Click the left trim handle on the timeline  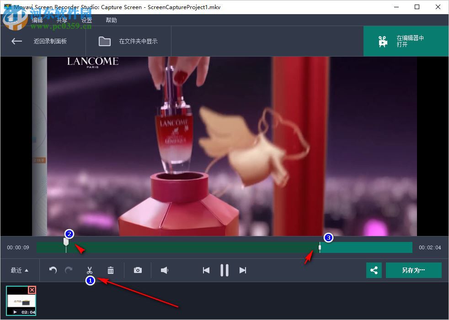pyautogui.click(x=66, y=243)
